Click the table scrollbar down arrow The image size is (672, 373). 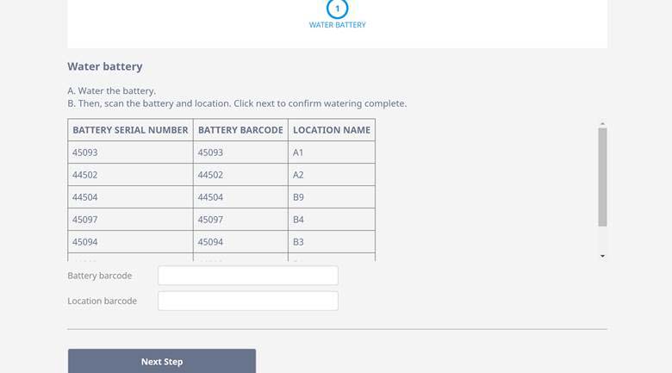602,256
